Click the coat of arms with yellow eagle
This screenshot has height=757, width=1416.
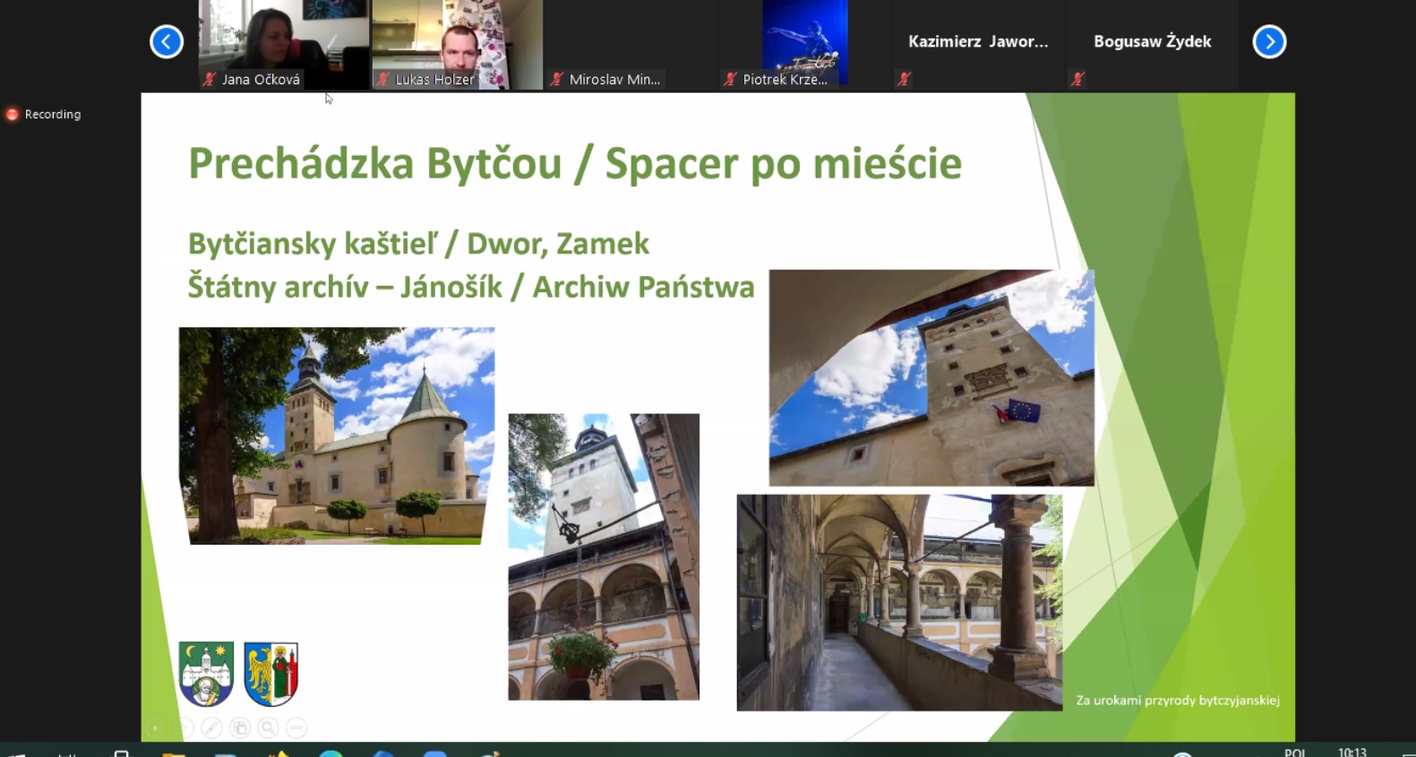pyautogui.click(x=270, y=674)
